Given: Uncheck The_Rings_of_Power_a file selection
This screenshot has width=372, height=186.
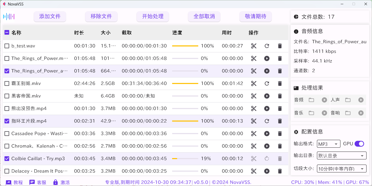Looking at the screenshot, I should pos(7,71).
